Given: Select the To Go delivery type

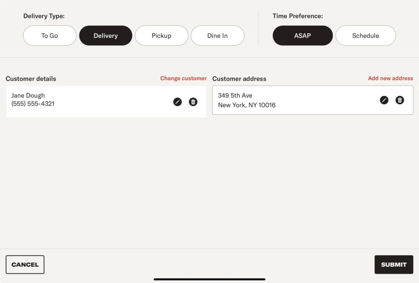Looking at the screenshot, I should click(50, 36).
